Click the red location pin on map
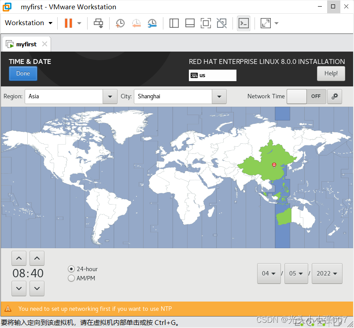The width and height of the screenshot is (354, 328). (274, 165)
